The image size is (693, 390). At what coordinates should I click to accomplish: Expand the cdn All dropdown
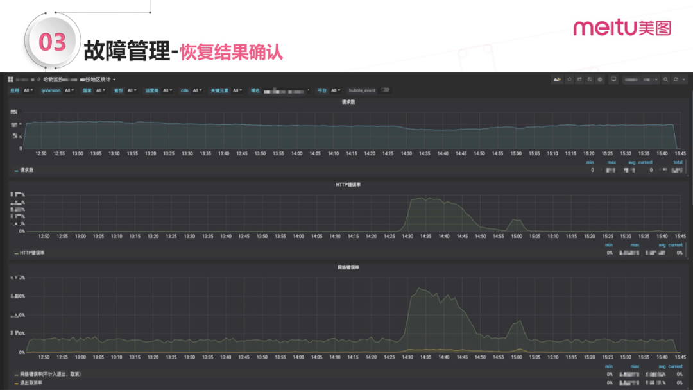tap(197, 90)
